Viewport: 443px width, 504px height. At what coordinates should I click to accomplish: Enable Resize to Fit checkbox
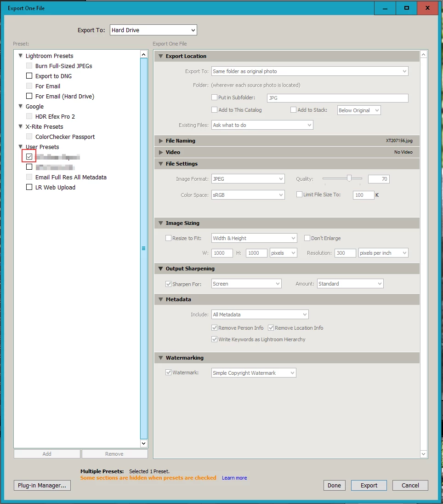(x=168, y=238)
